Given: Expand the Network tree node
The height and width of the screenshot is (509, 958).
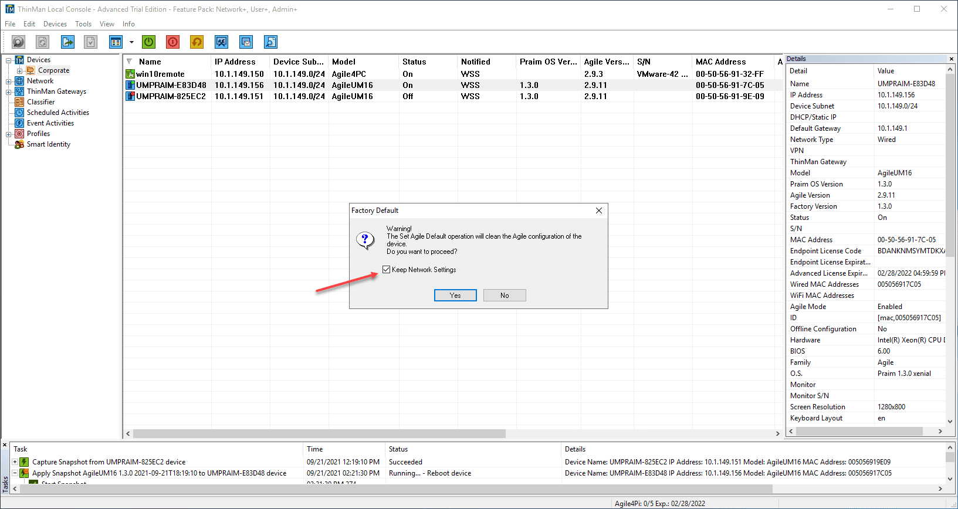Looking at the screenshot, I should 9,82.
